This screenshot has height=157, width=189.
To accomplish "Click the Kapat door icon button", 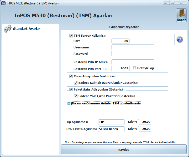I will point(181,15).
